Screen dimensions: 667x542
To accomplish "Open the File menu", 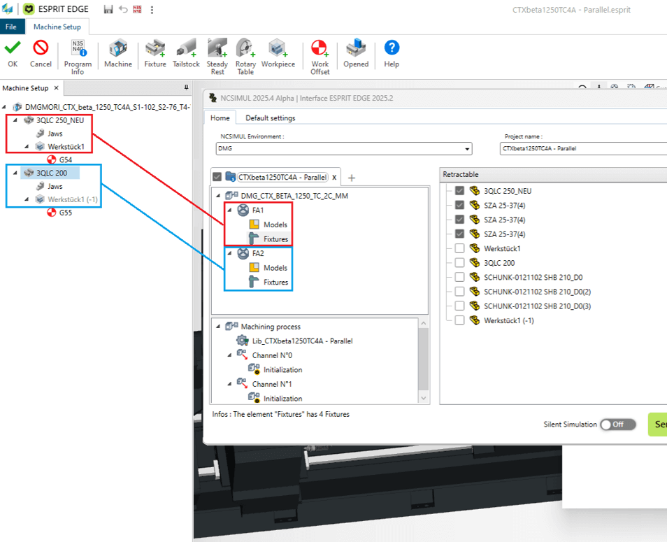I will pos(11,27).
